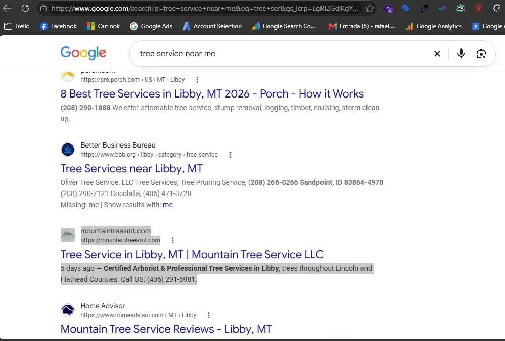Click the Home Advisor favicon
The image size is (505, 341).
click(x=68, y=310)
